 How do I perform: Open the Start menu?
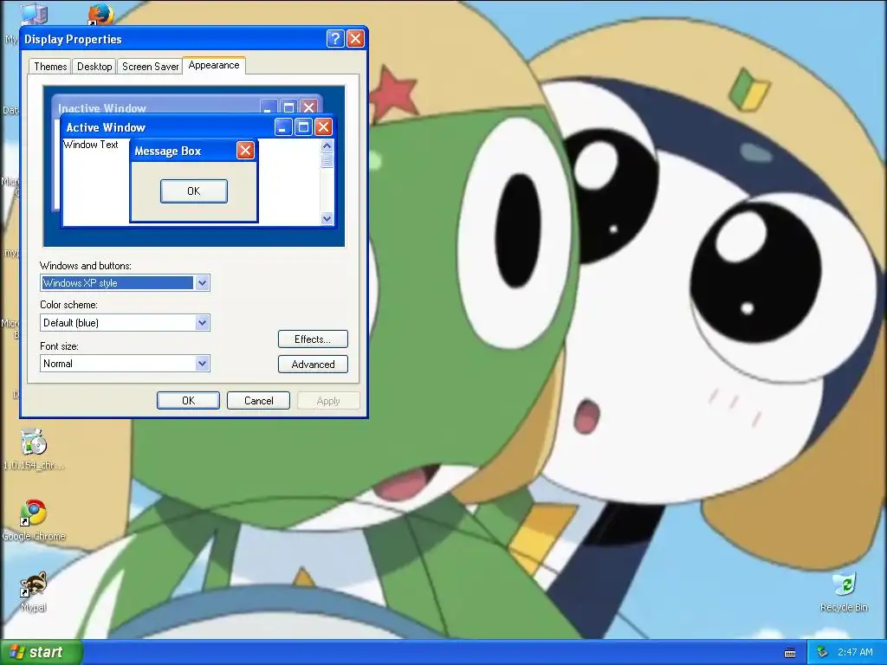click(x=41, y=652)
